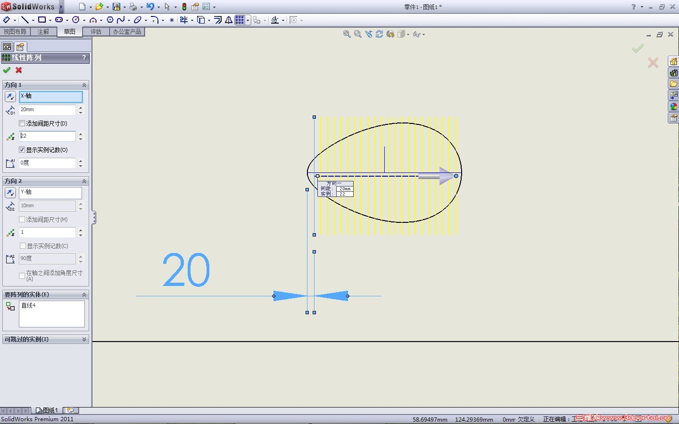Expand the 可跳过的实例(I) section
679x424 pixels.
point(84,339)
